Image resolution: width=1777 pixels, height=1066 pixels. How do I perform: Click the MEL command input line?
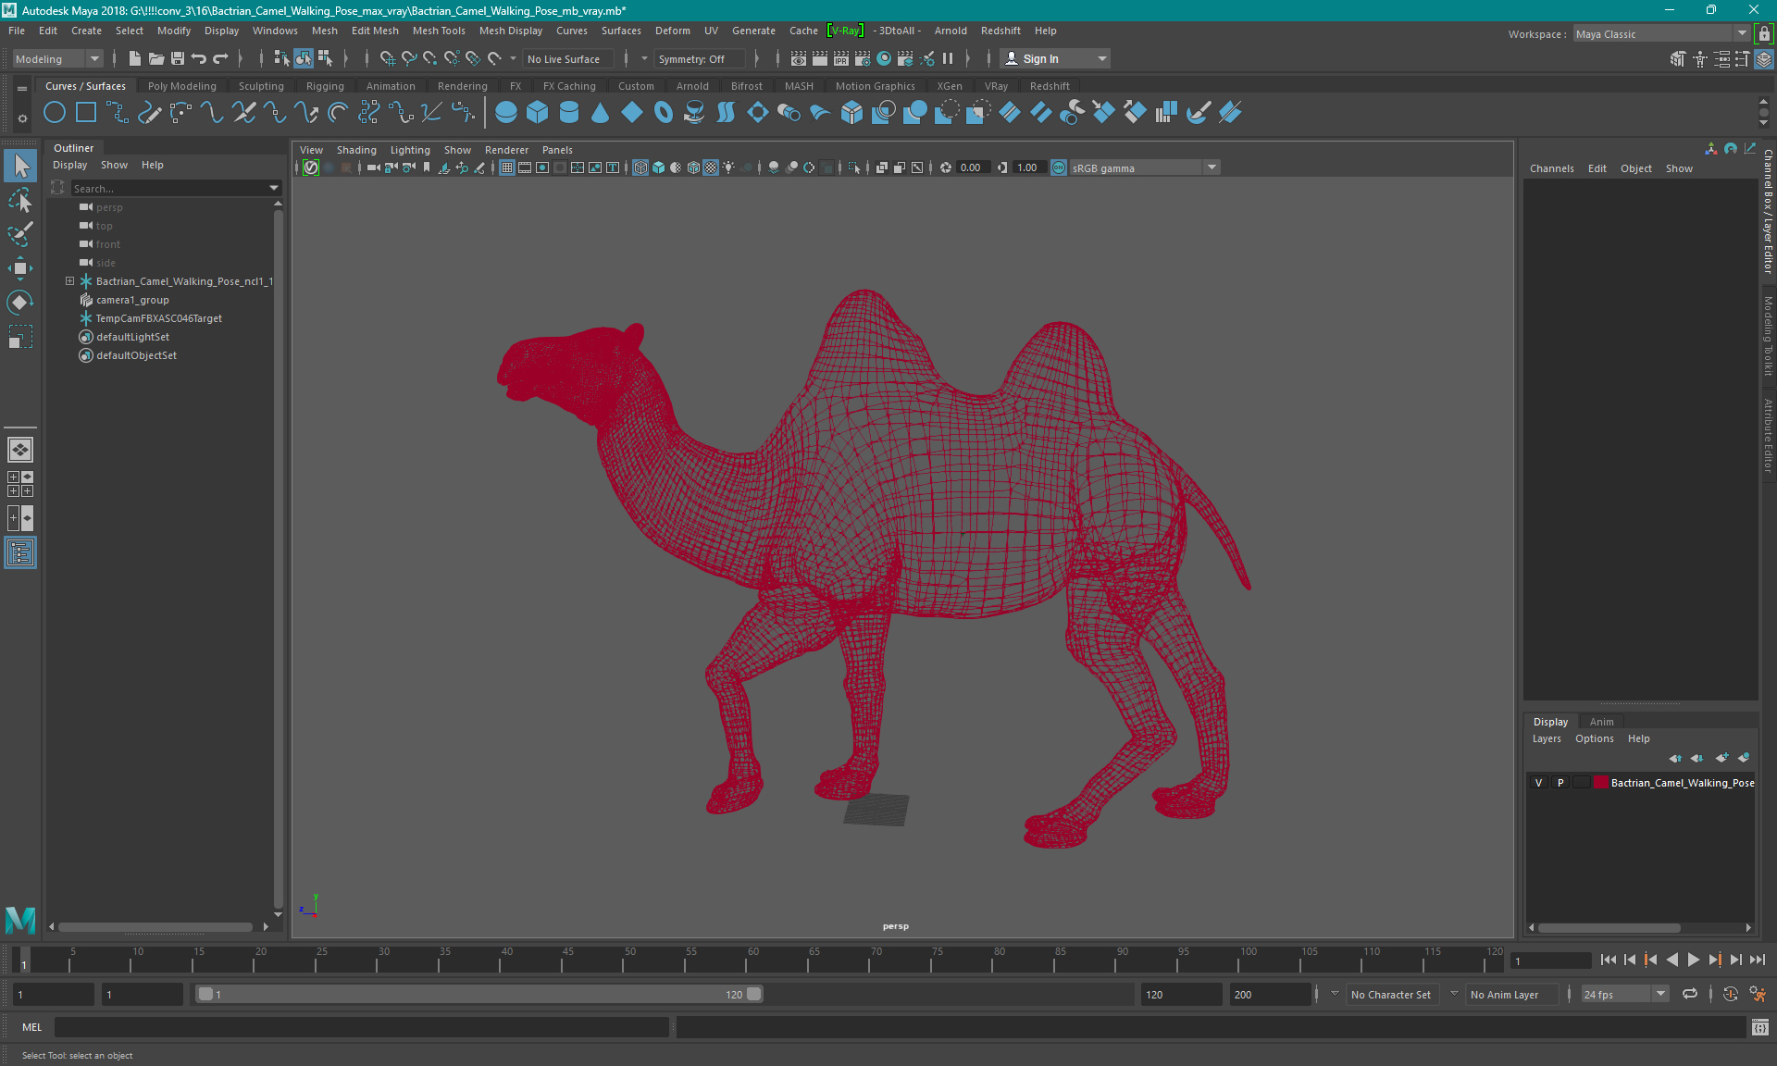click(361, 1027)
